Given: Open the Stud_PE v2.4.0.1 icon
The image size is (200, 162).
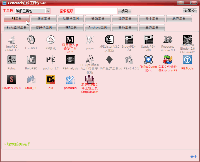Looking at the screenshot, I should tap(129, 60).
